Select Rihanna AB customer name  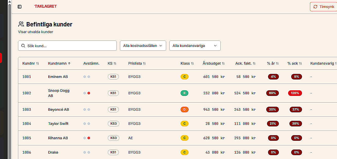[58, 138]
